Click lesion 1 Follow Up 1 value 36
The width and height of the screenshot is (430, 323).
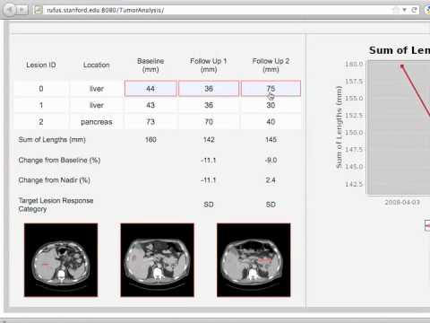(x=209, y=105)
